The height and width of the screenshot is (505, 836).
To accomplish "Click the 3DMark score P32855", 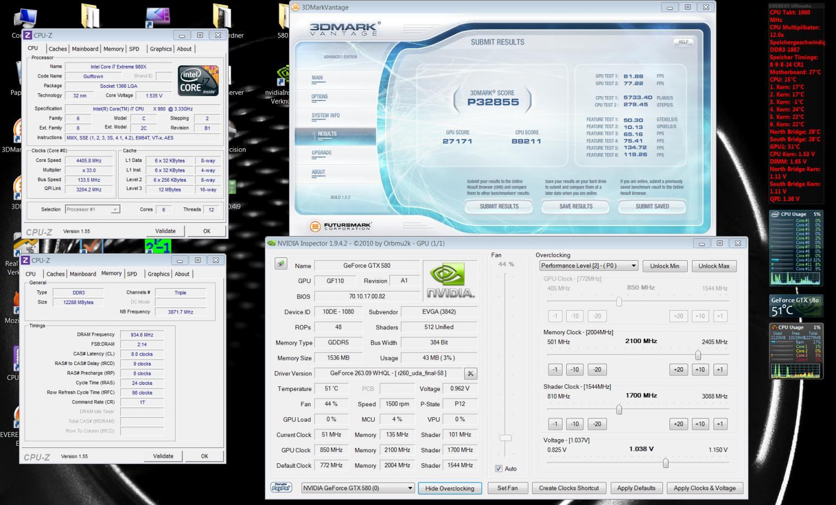I will pyautogui.click(x=493, y=102).
